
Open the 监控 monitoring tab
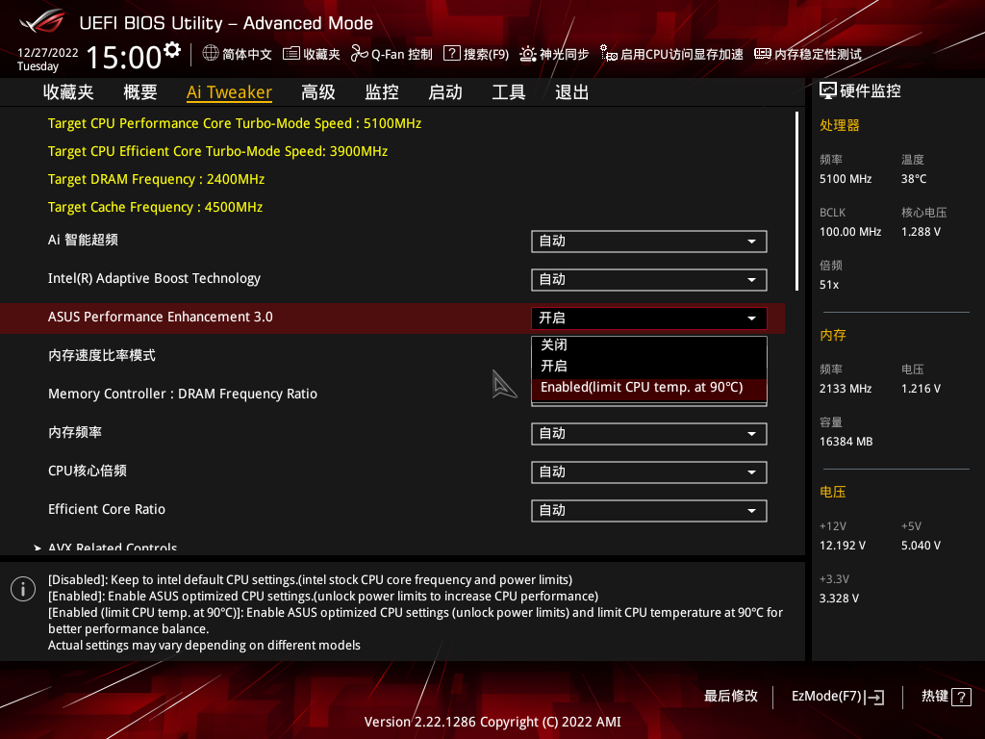[x=380, y=91]
